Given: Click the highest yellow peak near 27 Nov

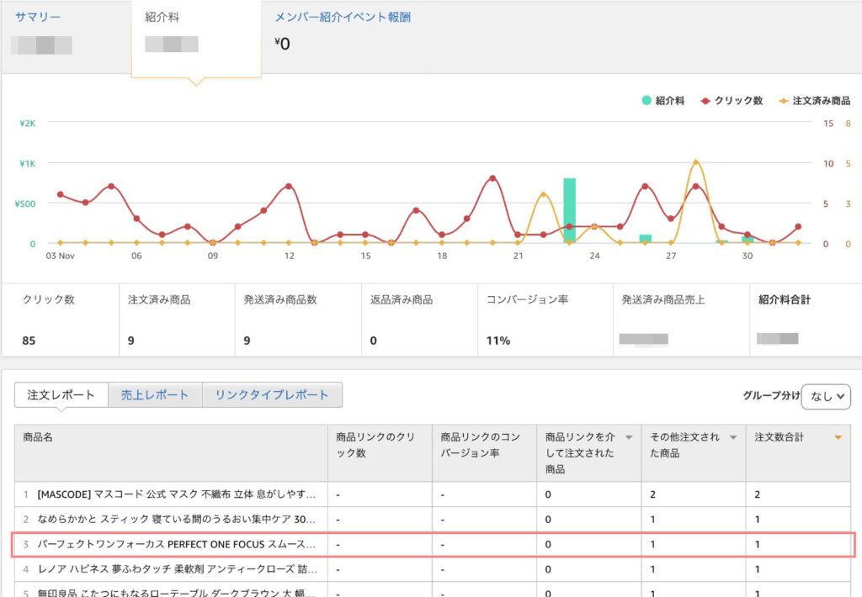Looking at the screenshot, I should 695,161.
